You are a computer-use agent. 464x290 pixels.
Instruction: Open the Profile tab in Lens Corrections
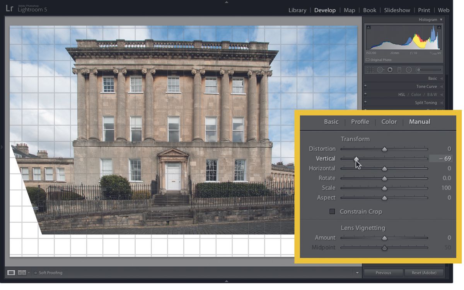(x=360, y=121)
